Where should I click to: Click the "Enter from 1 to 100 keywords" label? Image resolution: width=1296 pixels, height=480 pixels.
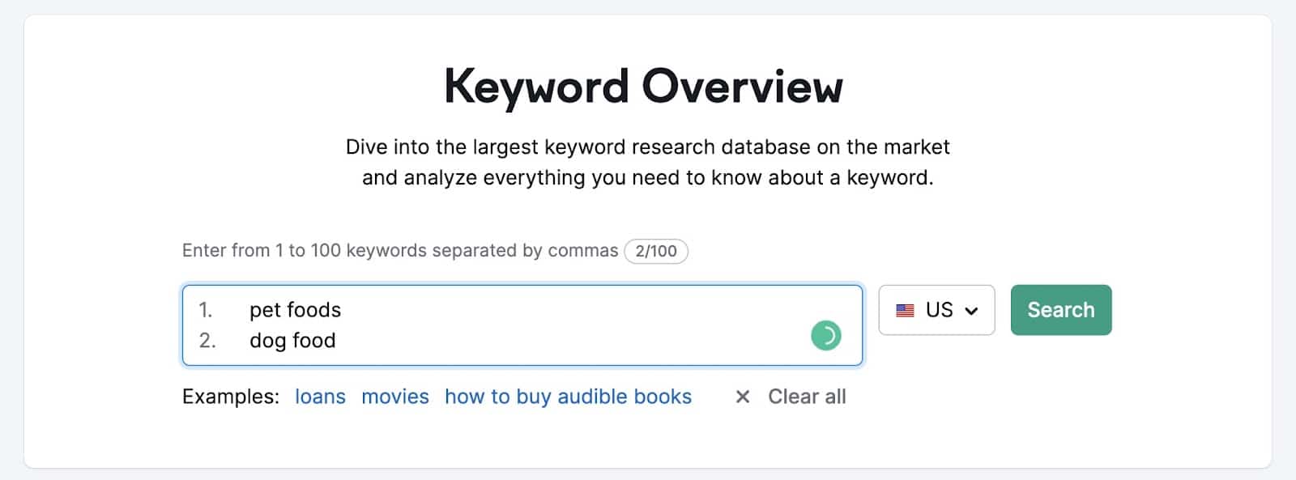click(399, 251)
